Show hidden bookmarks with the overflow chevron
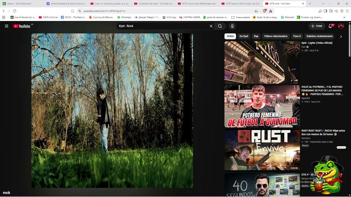 pyautogui.click(x=344, y=17)
